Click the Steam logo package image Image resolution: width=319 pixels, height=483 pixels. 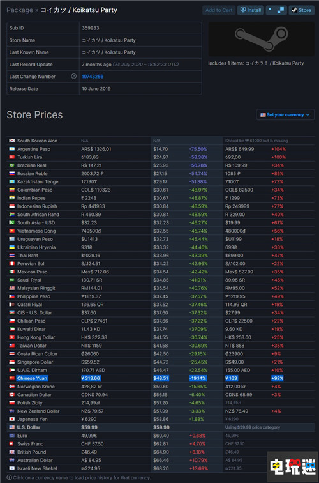[x=261, y=39]
